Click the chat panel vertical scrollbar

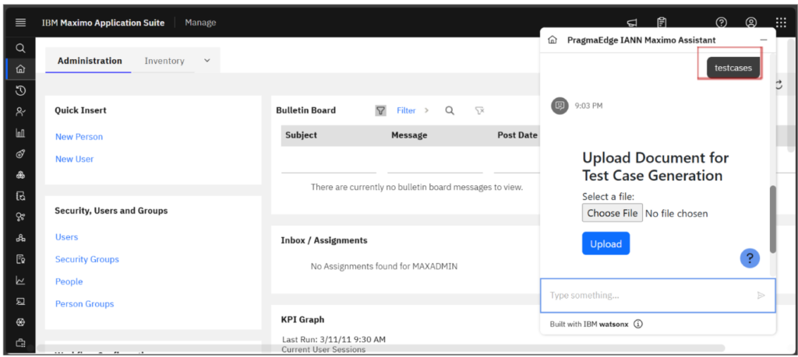pos(772,219)
